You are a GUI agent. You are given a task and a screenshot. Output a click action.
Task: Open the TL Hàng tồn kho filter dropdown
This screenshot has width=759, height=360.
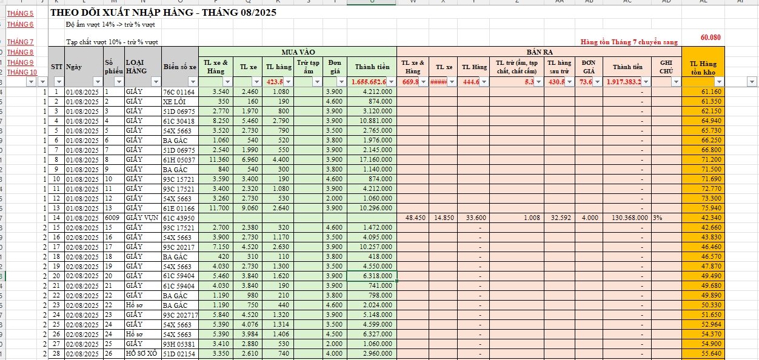click(x=719, y=81)
